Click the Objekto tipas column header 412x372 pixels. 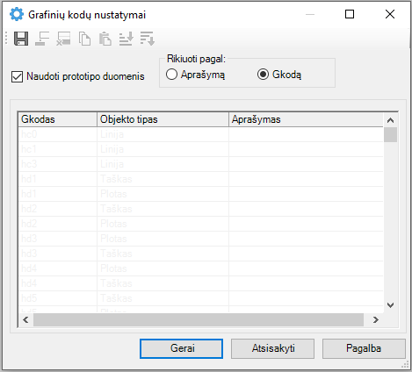163,119
